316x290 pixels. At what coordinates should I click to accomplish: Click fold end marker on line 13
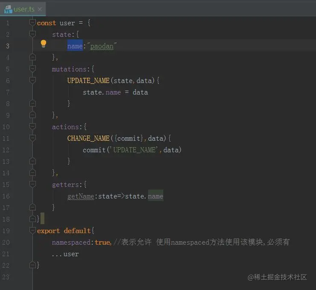(x=32, y=161)
